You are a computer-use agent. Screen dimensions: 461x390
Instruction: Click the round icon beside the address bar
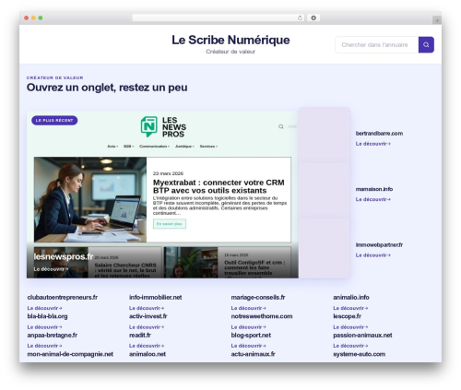(x=313, y=18)
